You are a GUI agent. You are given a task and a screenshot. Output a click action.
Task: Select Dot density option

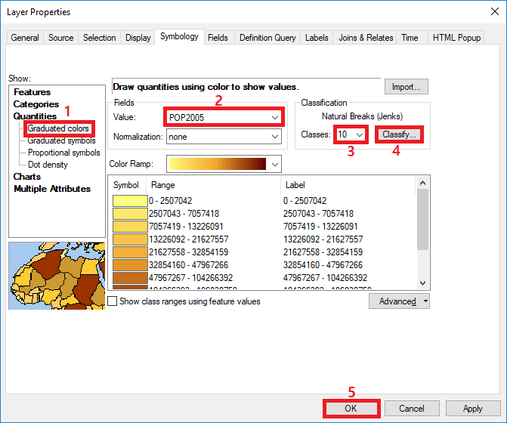coord(48,165)
